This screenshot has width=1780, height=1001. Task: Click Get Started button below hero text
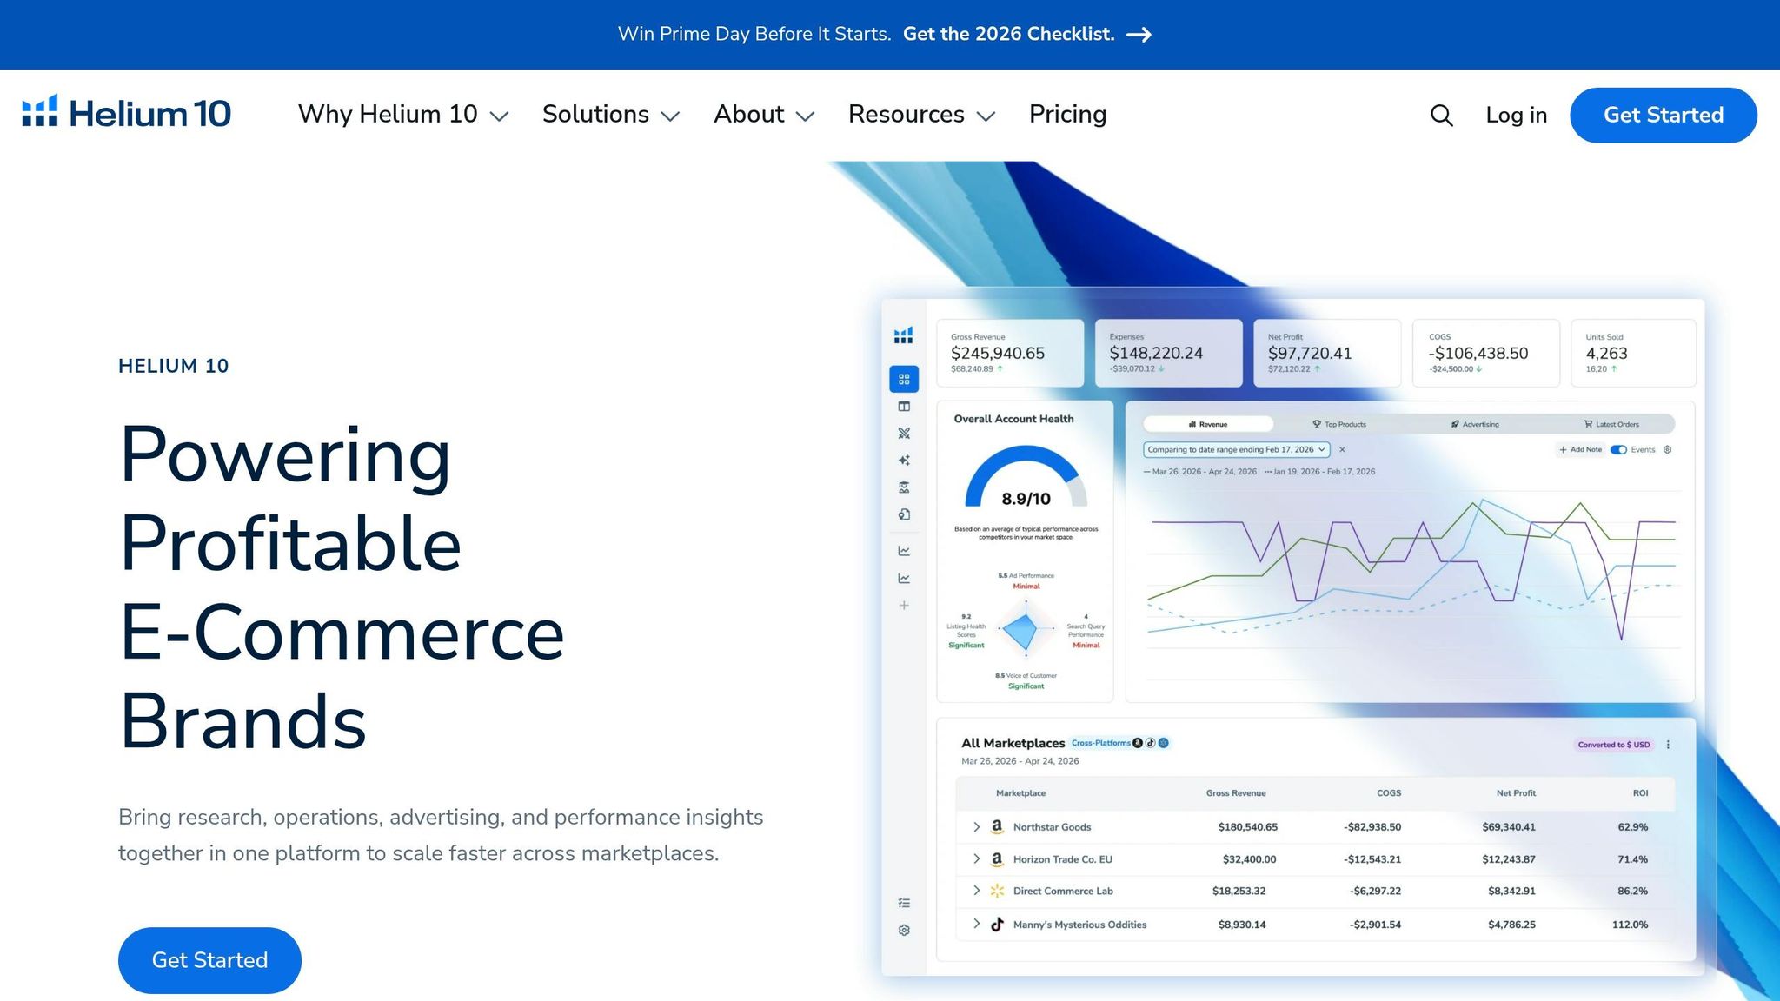pos(209,960)
